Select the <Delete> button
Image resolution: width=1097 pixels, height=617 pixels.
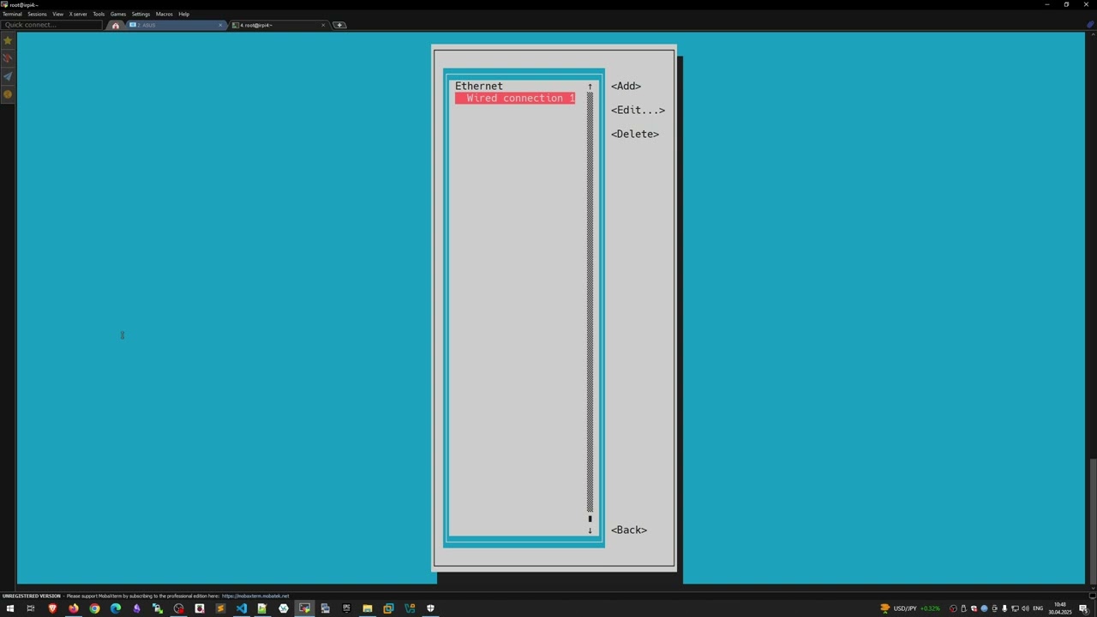[635, 134]
